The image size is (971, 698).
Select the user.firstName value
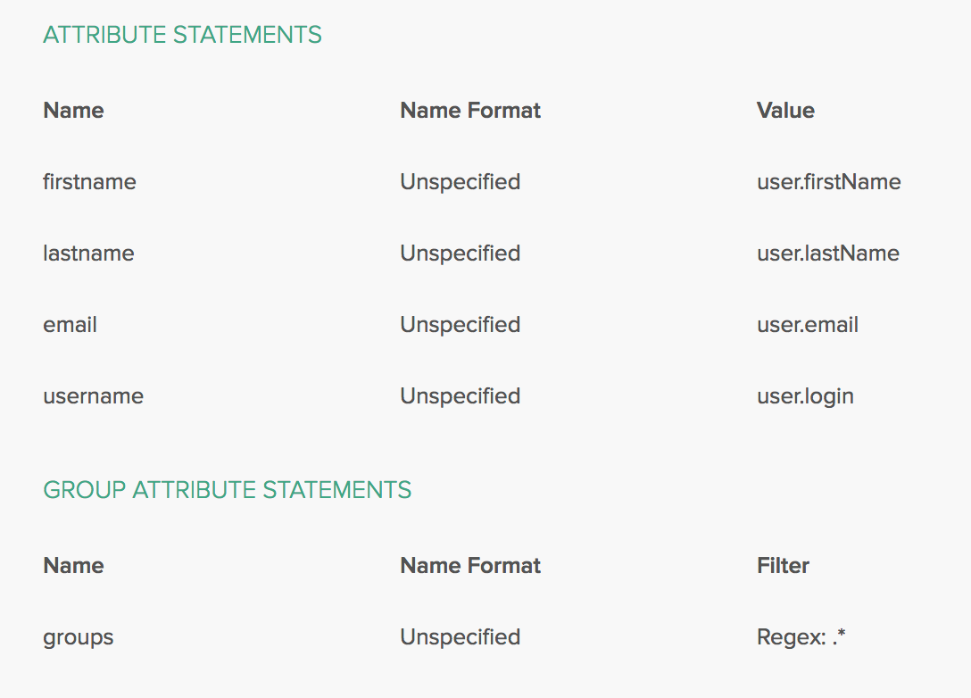click(828, 182)
